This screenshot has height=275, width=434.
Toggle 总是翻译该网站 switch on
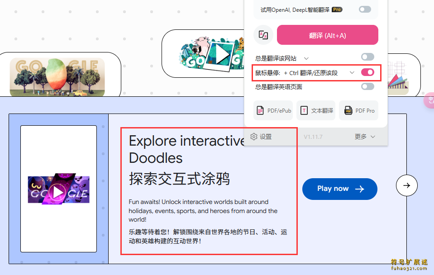pos(367,57)
